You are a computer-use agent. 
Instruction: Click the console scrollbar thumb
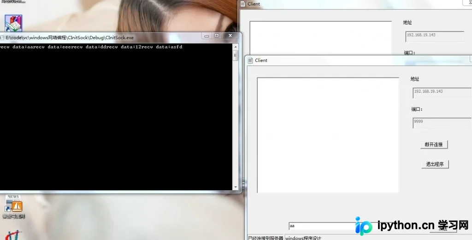236,55
